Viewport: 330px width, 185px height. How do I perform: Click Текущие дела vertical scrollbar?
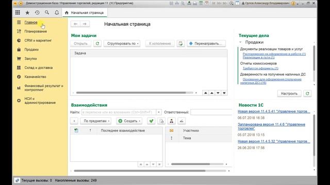(x=314, y=58)
